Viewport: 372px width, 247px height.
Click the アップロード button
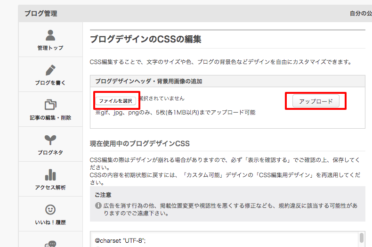[316, 101]
